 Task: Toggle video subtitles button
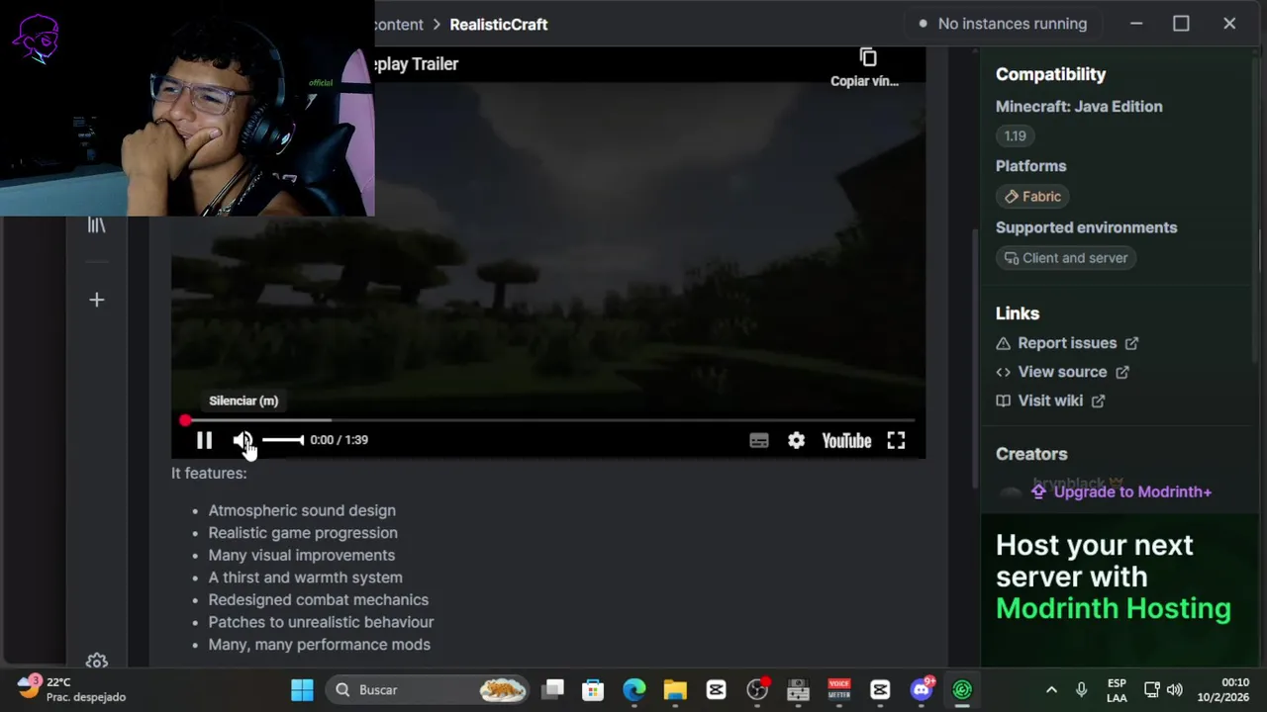[759, 441]
